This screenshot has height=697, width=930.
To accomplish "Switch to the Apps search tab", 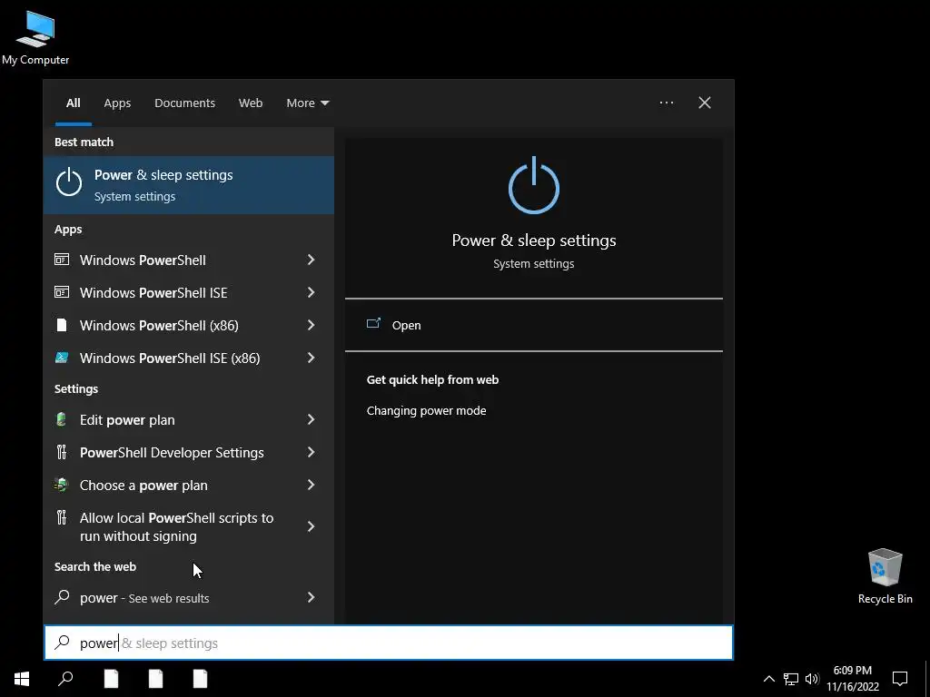I will coord(117,103).
